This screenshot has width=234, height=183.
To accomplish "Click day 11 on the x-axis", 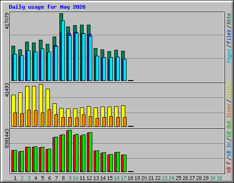I will pos(82,178).
